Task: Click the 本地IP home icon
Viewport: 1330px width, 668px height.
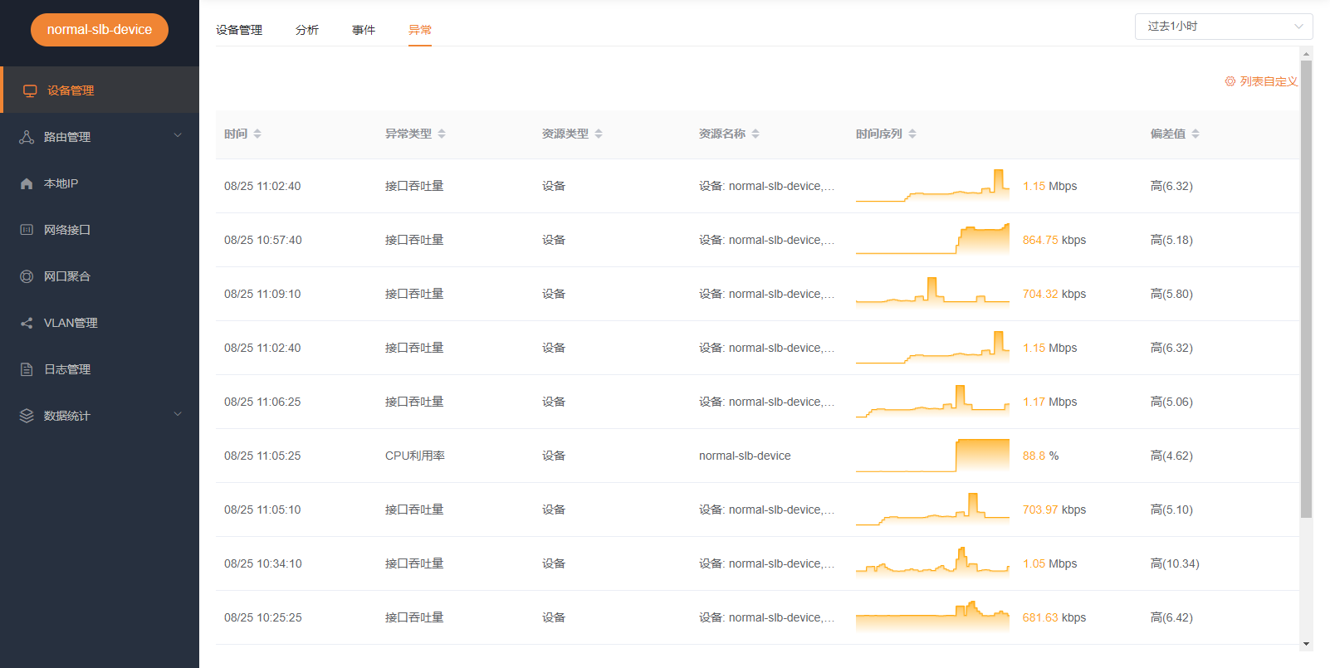Action: (x=27, y=183)
